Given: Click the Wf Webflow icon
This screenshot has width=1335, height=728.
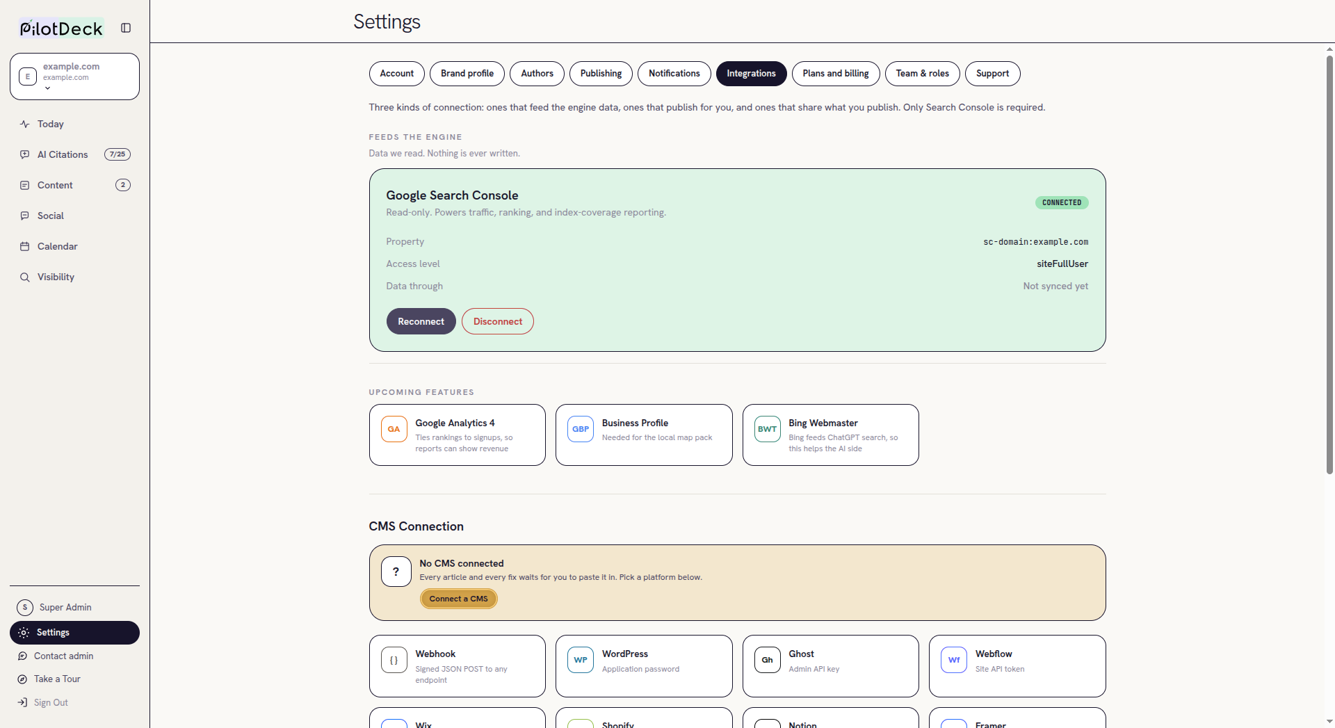Looking at the screenshot, I should (x=954, y=660).
